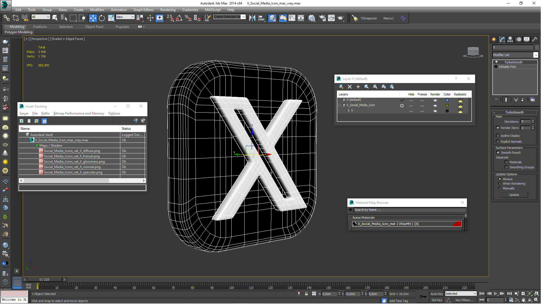Select the Manually update radio button

point(500,188)
